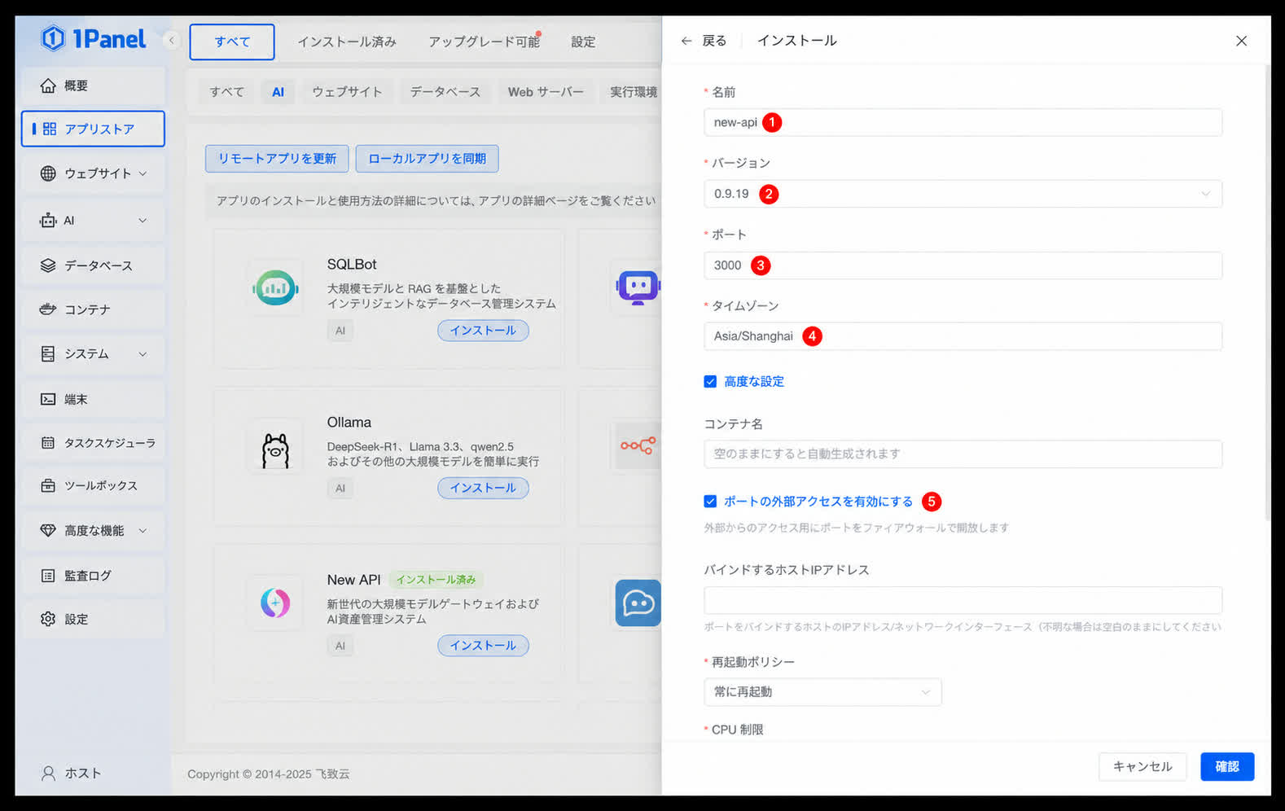Expand the ウェブサイト sidebar submenu chevron

[x=143, y=173]
